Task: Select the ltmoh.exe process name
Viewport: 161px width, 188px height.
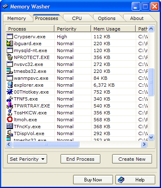Action: [x=25, y=120]
